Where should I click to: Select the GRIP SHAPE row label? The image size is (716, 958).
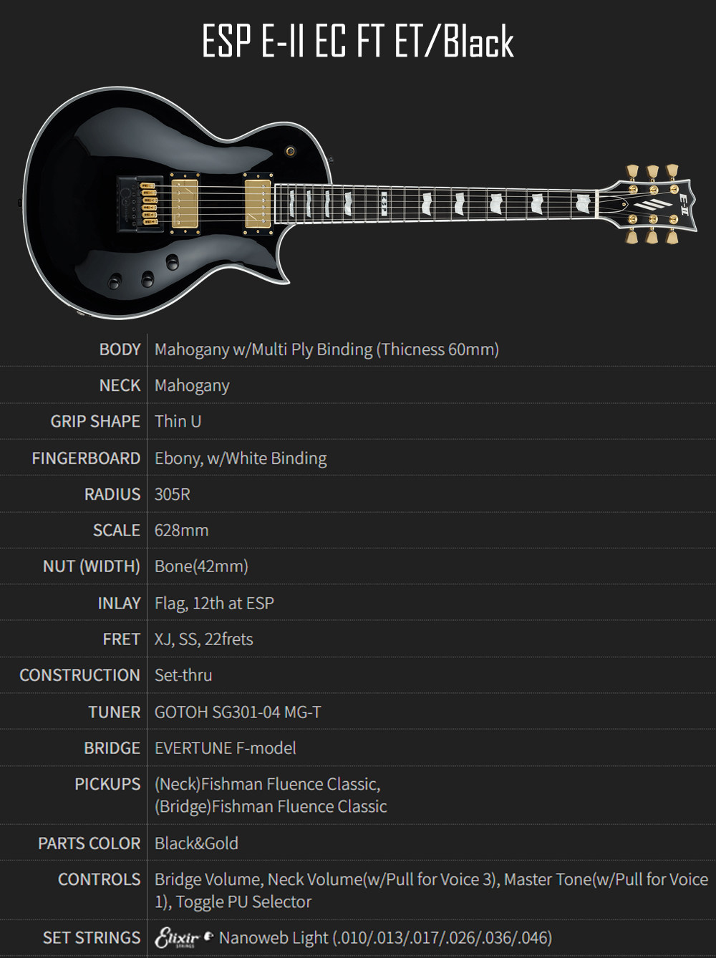click(x=95, y=421)
